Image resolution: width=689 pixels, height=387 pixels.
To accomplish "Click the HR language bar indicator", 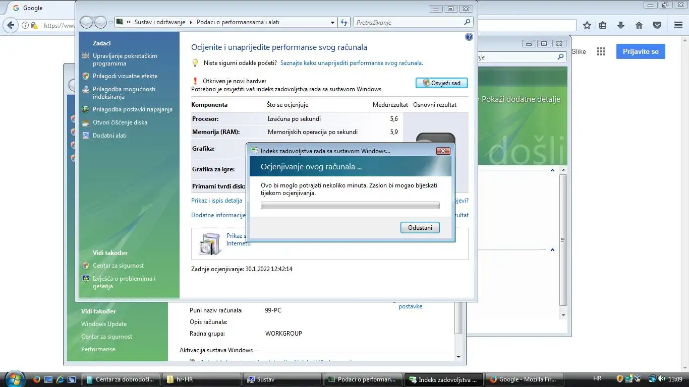I will click(597, 378).
